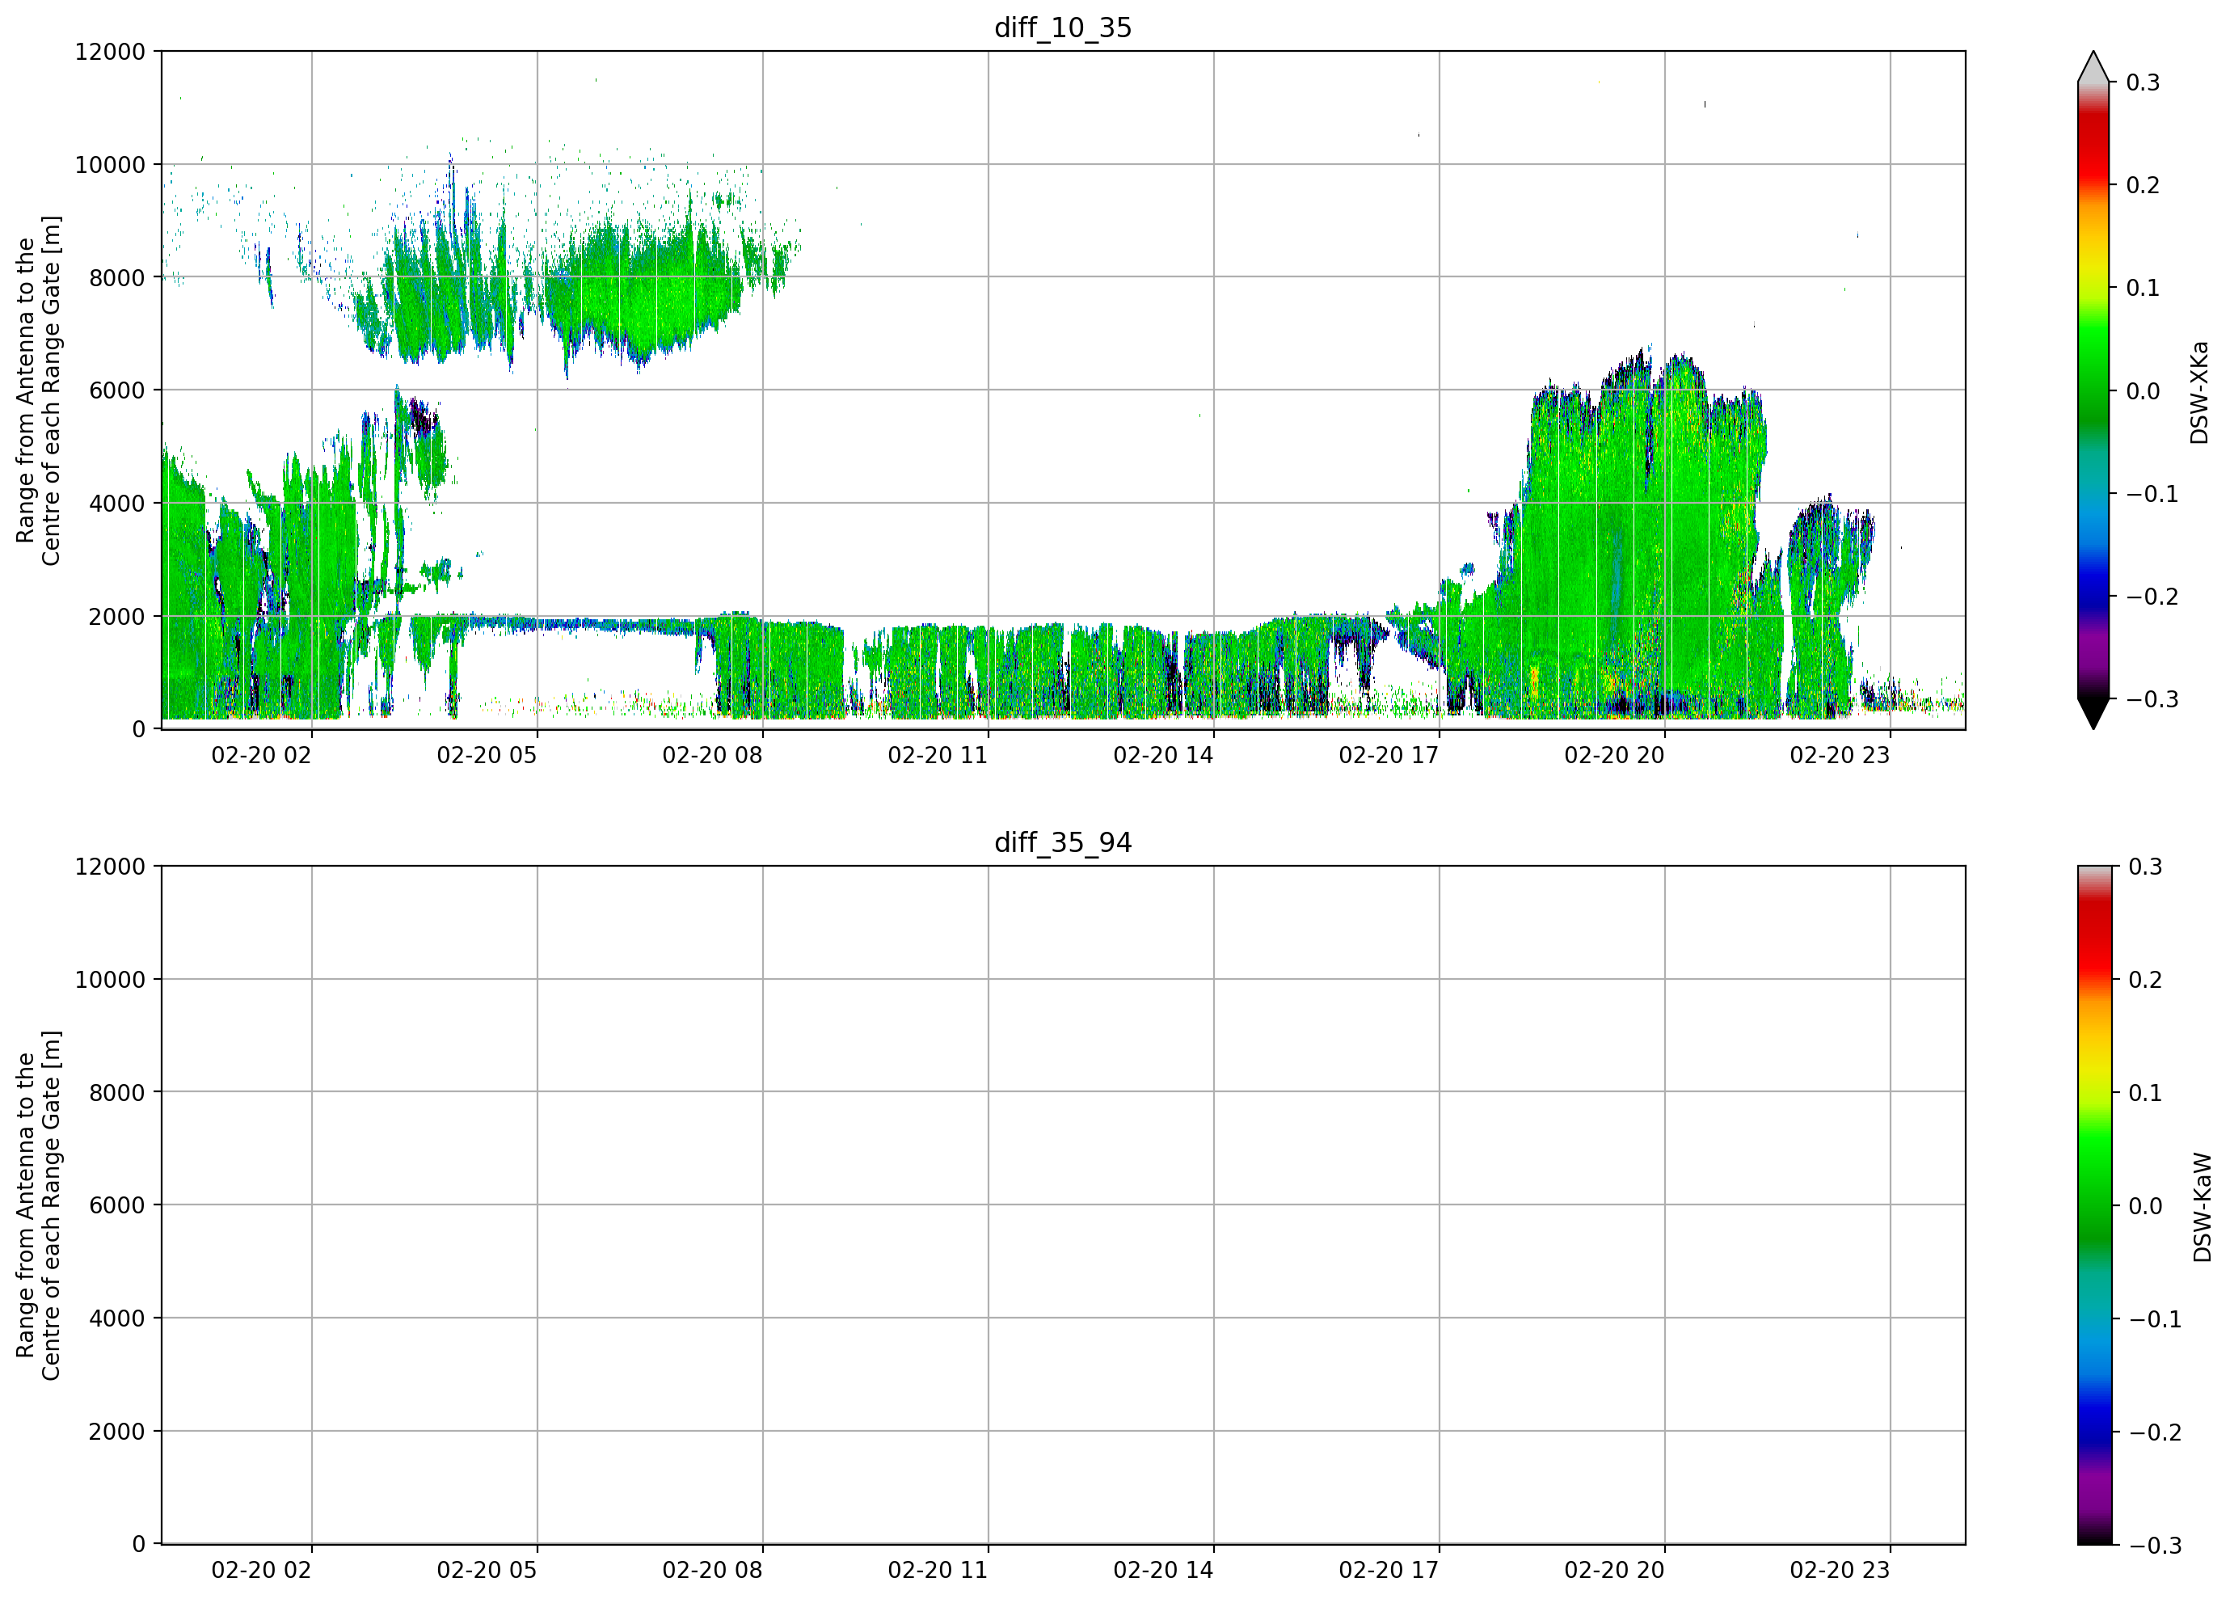2230x1599 pixels.
Task: Click the −0.3 tick on DSW-XKa colorbar
Action: pos(2152,699)
